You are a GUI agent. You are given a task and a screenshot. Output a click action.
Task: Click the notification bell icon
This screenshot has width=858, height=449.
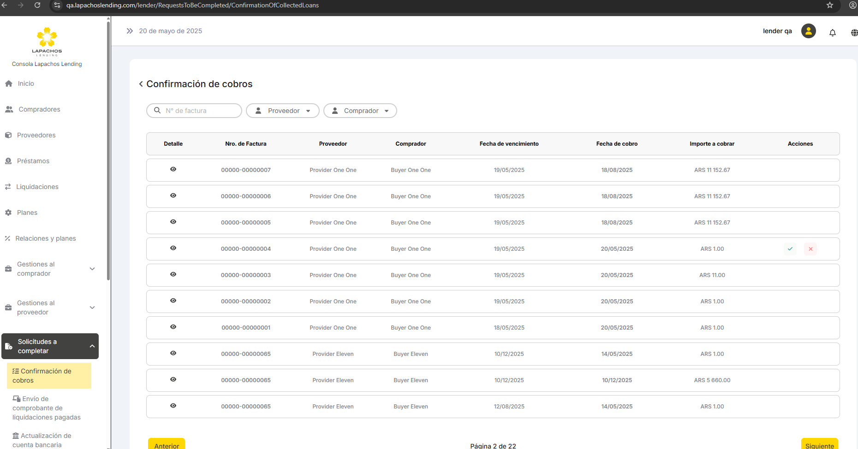(832, 33)
